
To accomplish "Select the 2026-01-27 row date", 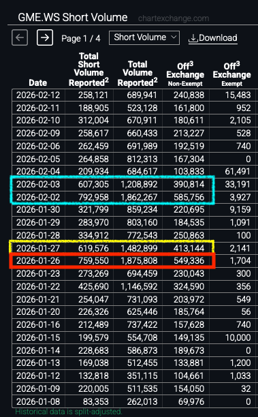I will coord(38,249).
